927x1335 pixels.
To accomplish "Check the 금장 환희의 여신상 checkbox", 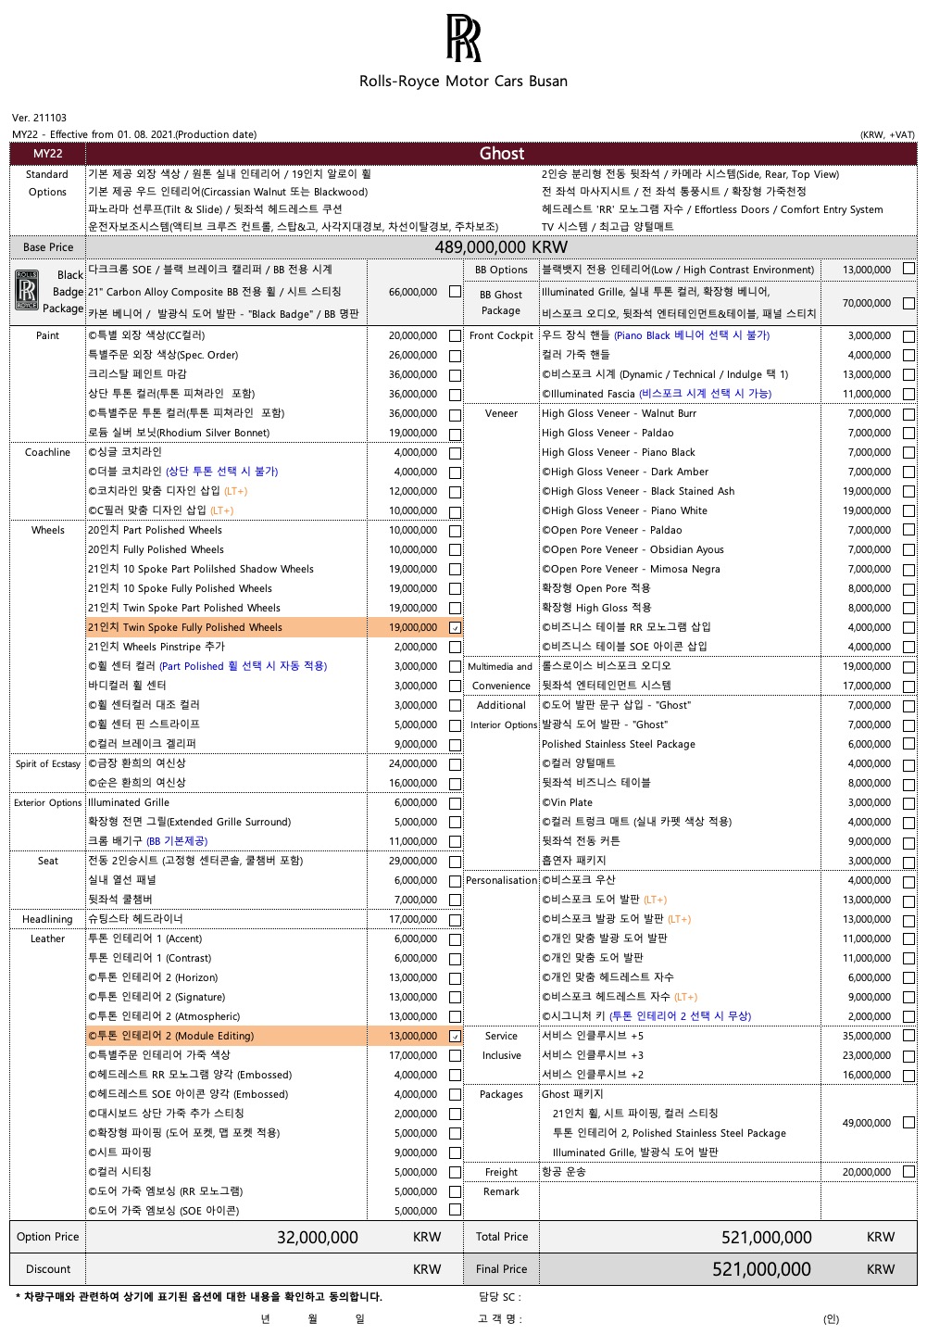I will pyautogui.click(x=455, y=764).
